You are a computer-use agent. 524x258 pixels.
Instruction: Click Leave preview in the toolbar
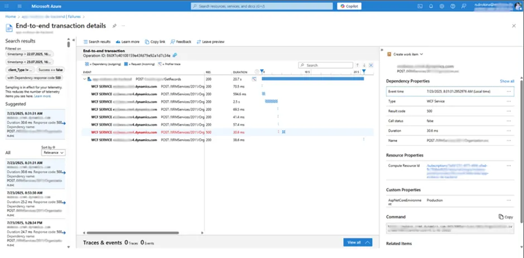[210, 42]
